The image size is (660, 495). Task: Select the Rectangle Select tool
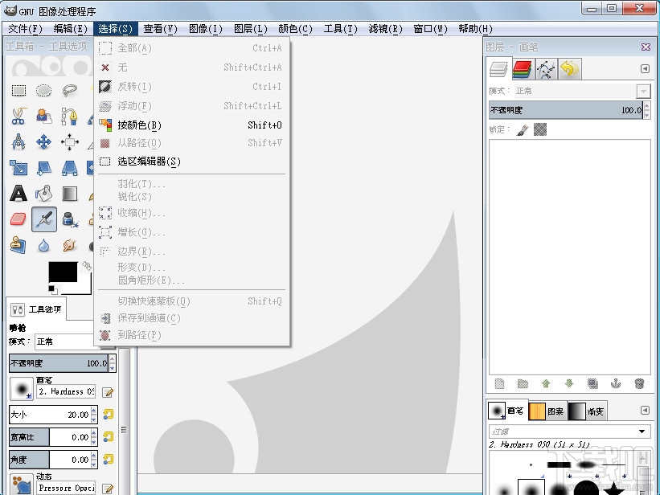click(x=18, y=91)
